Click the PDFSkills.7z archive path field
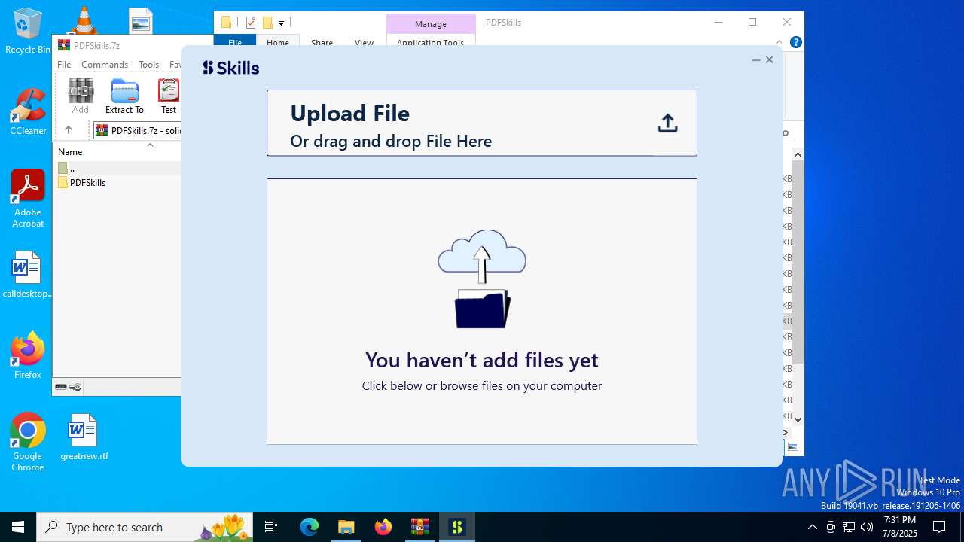Image resolution: width=964 pixels, height=542 pixels. coord(136,130)
